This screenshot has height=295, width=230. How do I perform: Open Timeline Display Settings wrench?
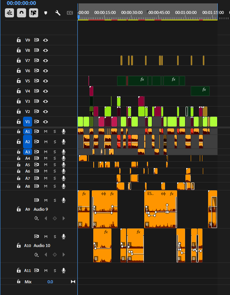pos(58,13)
